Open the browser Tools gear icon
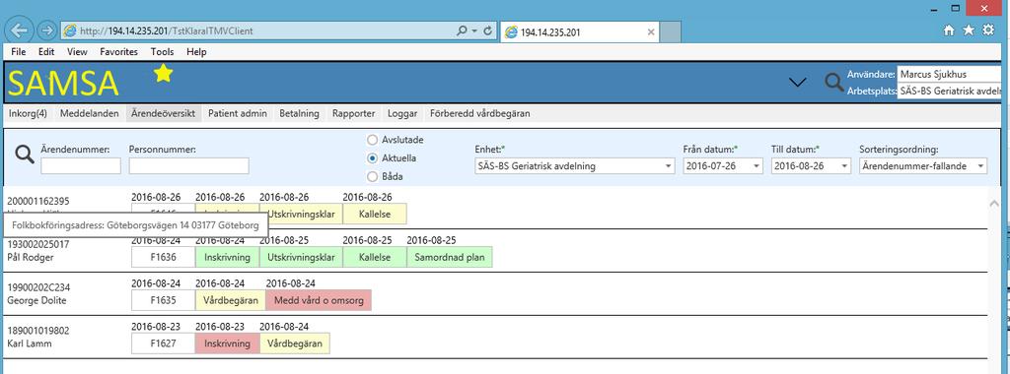The image size is (1010, 374). click(x=988, y=31)
